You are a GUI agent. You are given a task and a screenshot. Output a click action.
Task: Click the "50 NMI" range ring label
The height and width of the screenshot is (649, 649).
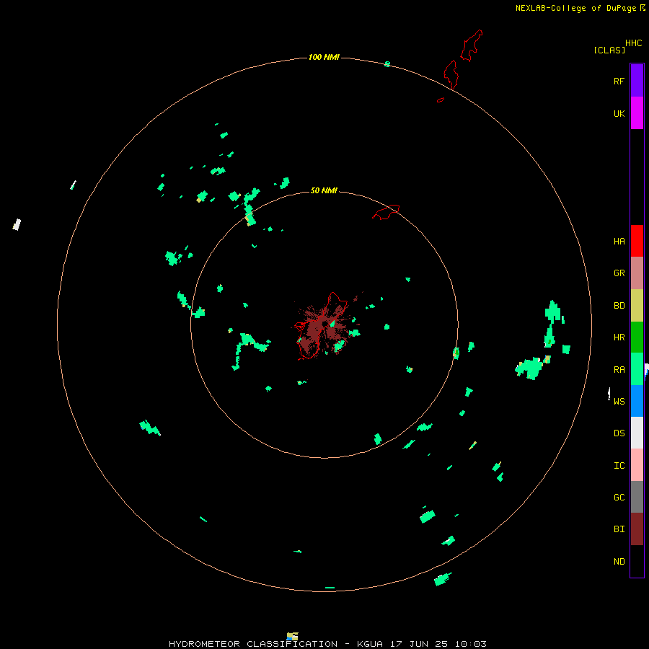click(324, 190)
